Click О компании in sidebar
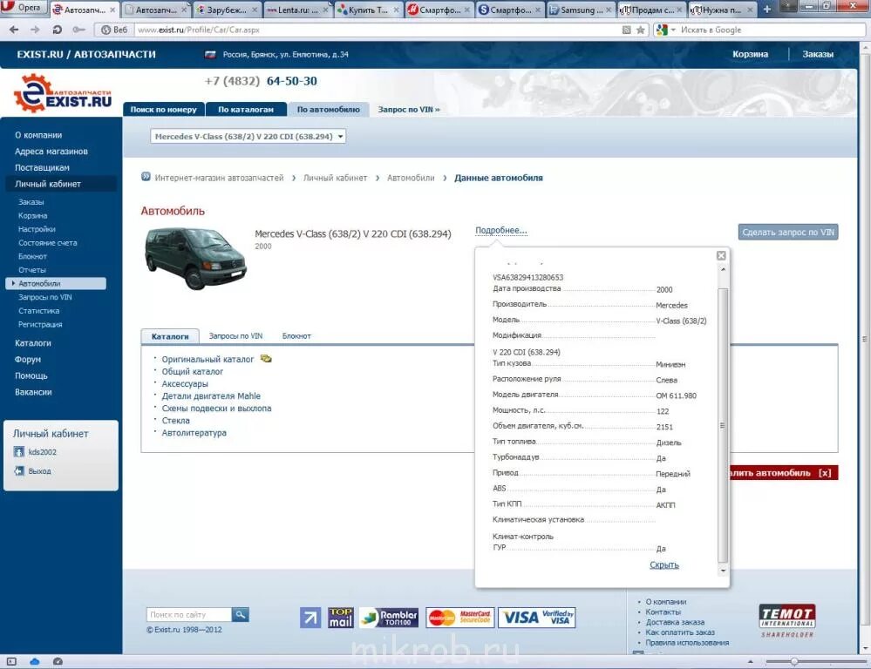This screenshot has height=669, width=871. (38, 135)
